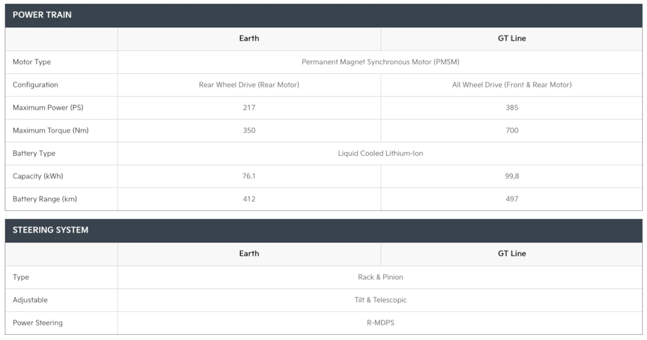Click Earth header in Steering System table
Screen dimensions: 647x340
pos(249,253)
